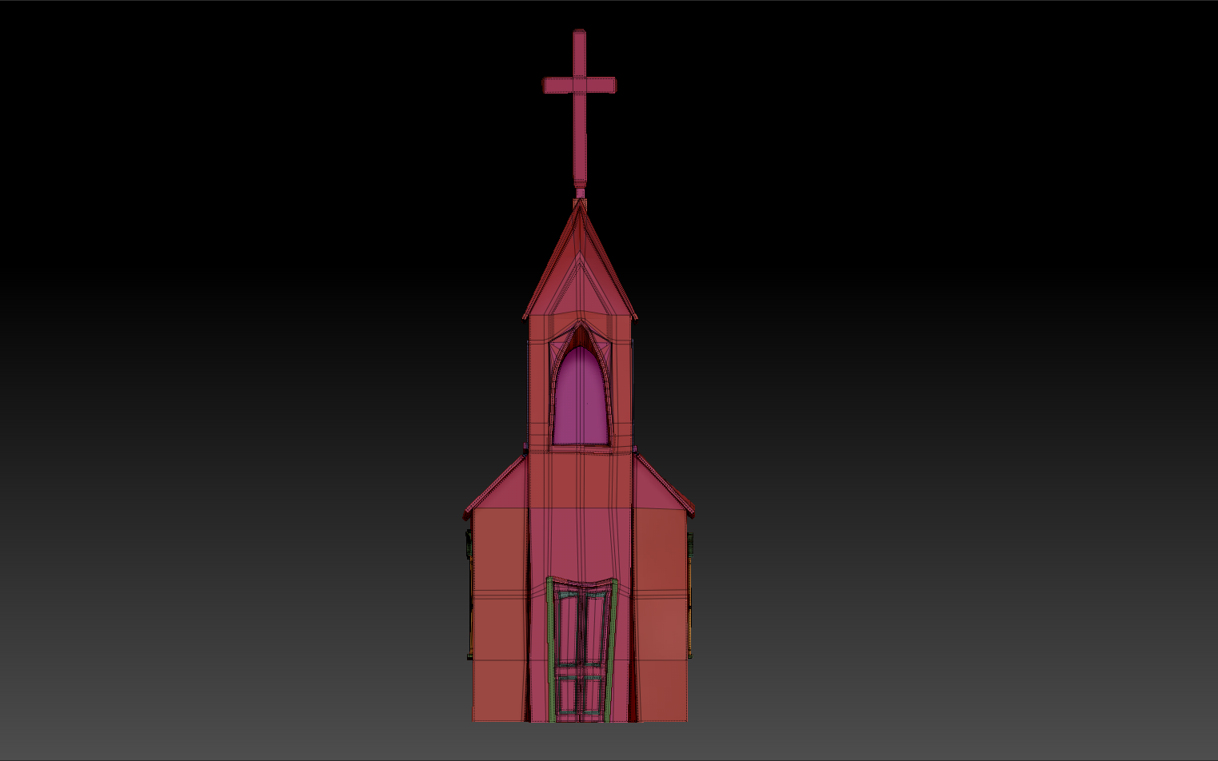Screen dimensions: 1218x761
Task: Select the purple arched bell tower opening
Action: click(x=580, y=397)
